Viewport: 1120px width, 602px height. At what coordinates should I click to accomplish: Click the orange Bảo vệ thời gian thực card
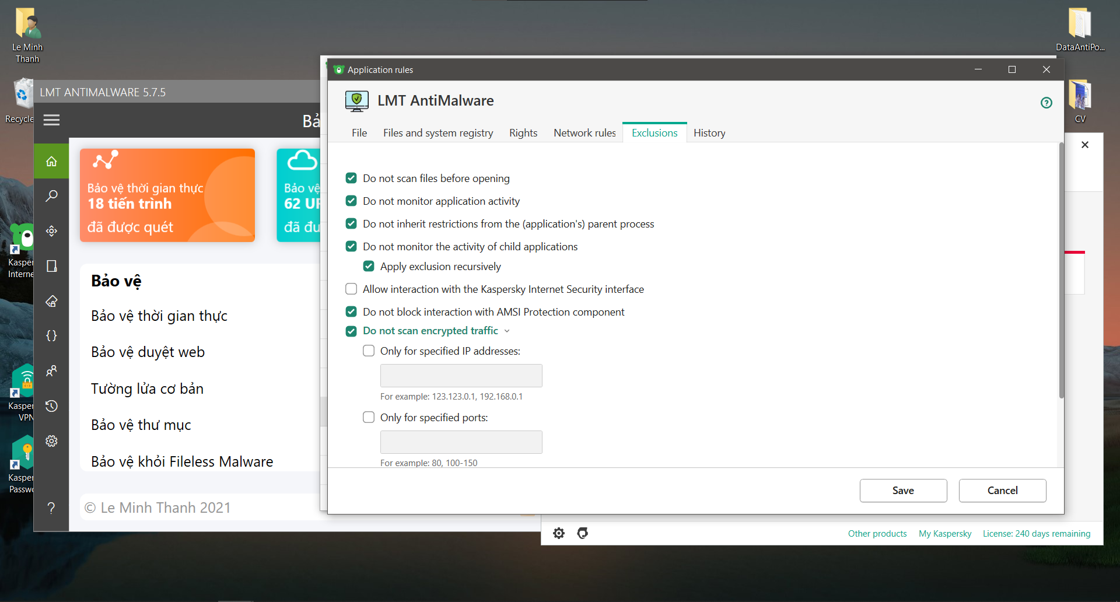(x=167, y=195)
